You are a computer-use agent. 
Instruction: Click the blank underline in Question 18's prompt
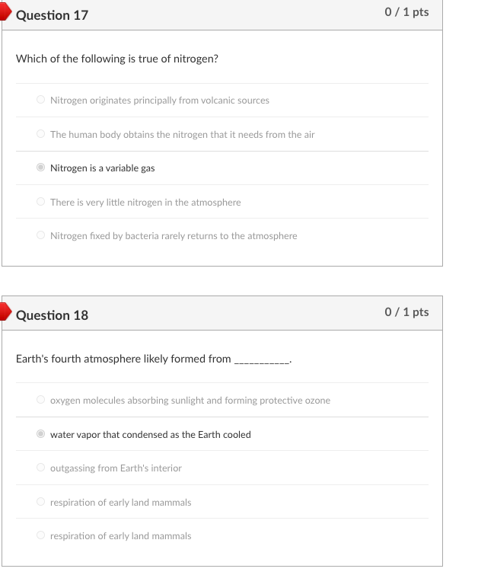262,360
